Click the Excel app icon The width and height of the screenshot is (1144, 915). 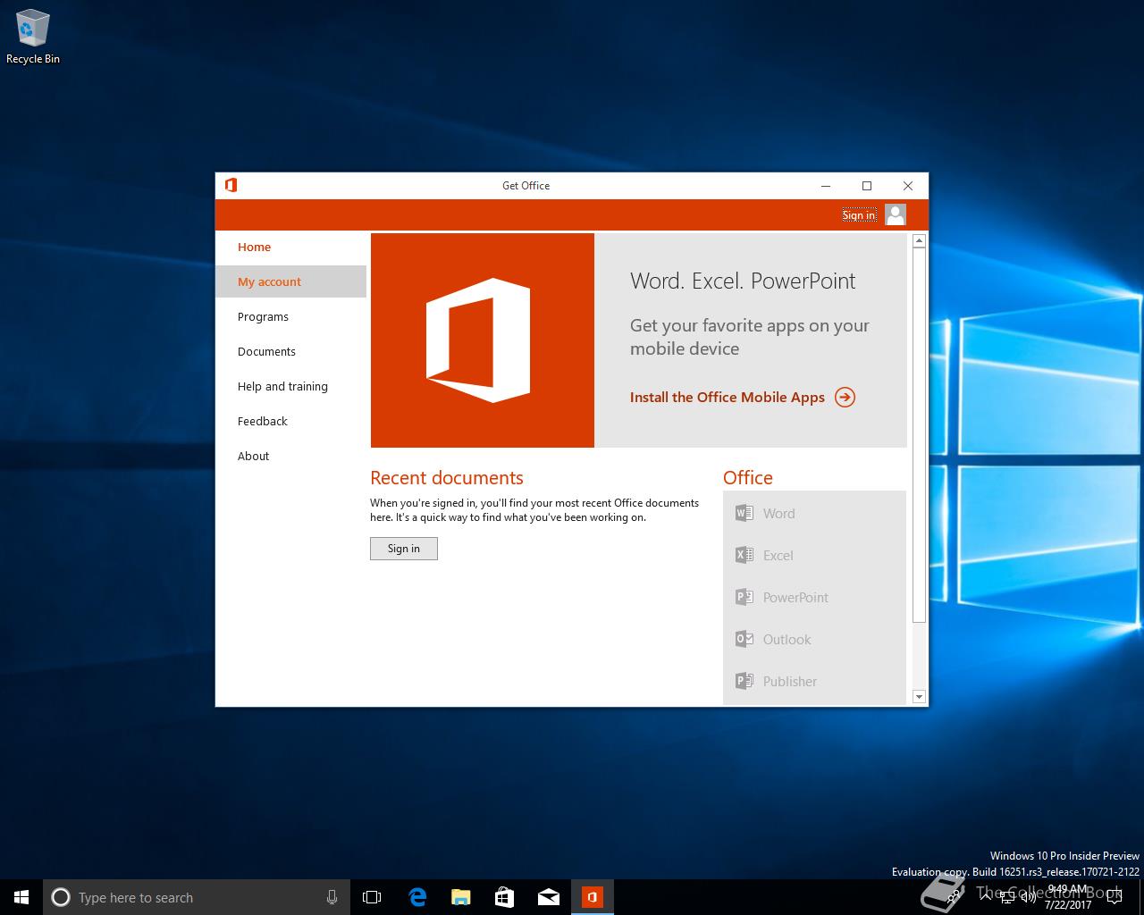tap(744, 555)
